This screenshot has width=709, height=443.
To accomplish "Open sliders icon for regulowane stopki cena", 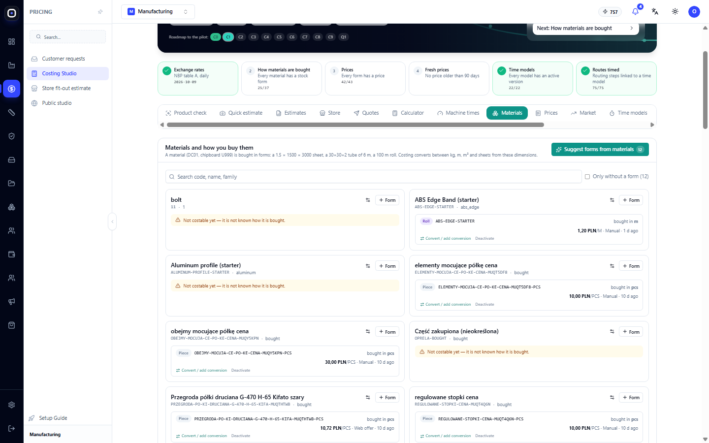I will (612, 397).
